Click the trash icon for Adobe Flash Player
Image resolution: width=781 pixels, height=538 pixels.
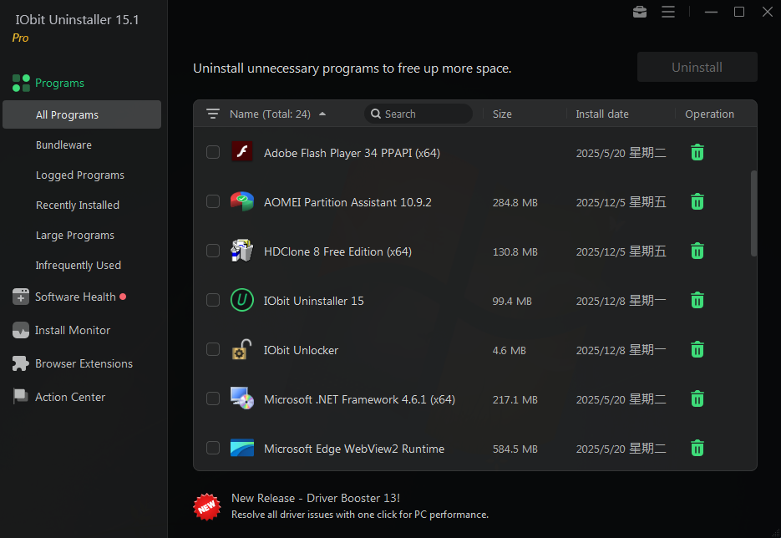click(697, 153)
